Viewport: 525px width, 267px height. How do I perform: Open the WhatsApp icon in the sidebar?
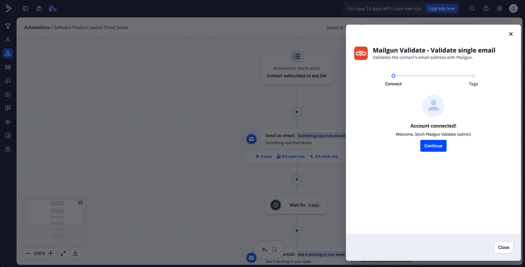click(x=8, y=95)
